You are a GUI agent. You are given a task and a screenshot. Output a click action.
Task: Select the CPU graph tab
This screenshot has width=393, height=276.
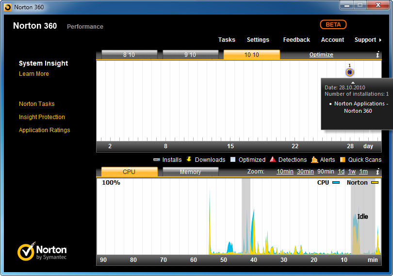pos(130,172)
